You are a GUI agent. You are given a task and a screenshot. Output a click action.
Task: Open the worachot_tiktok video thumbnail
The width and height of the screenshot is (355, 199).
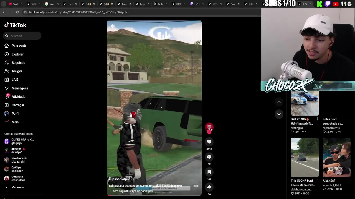[337, 158]
